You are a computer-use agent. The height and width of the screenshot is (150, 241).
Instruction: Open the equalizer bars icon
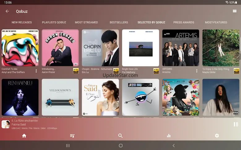[169, 136]
